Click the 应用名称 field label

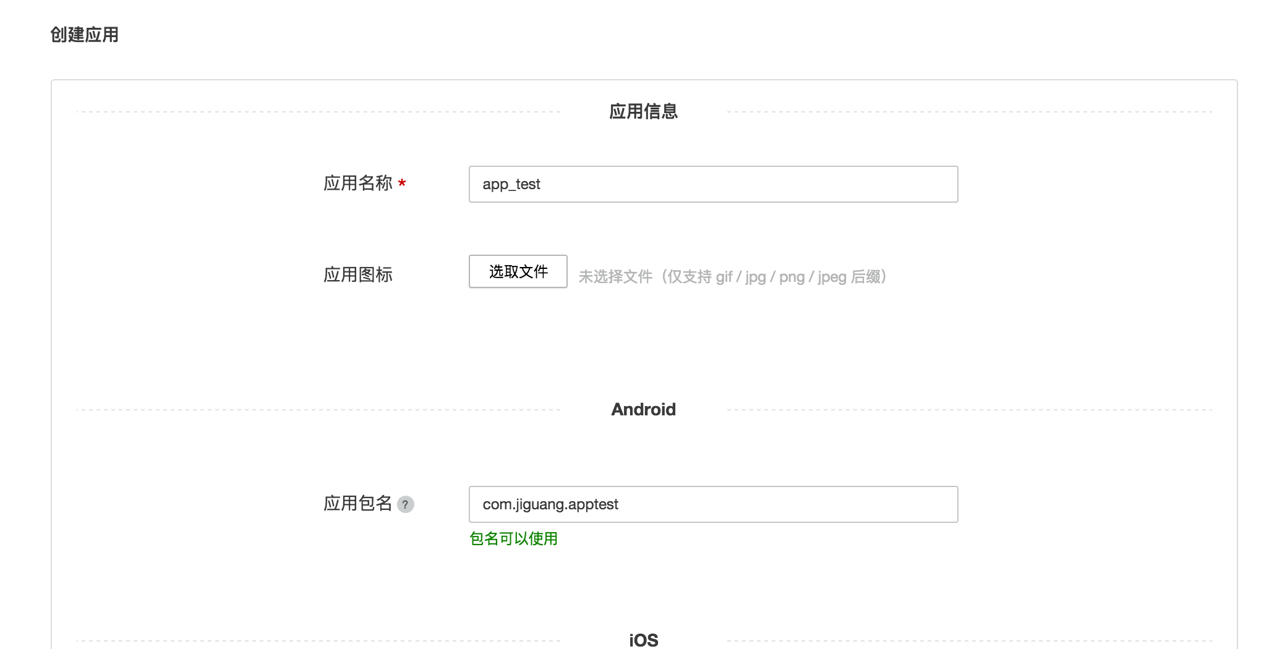click(358, 184)
